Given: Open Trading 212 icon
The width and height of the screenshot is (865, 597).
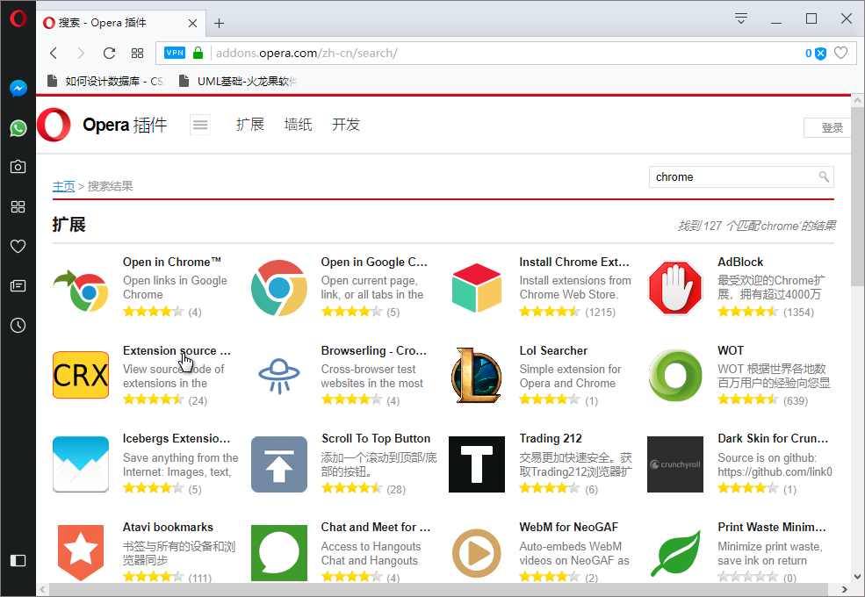Looking at the screenshot, I should (x=477, y=464).
